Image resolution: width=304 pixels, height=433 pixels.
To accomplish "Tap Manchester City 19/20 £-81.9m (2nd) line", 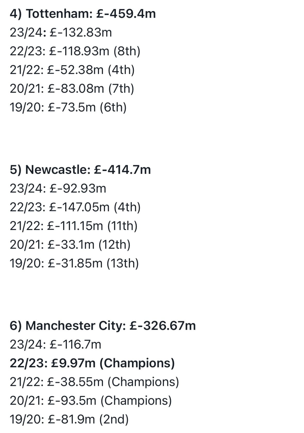I will click(69, 419).
